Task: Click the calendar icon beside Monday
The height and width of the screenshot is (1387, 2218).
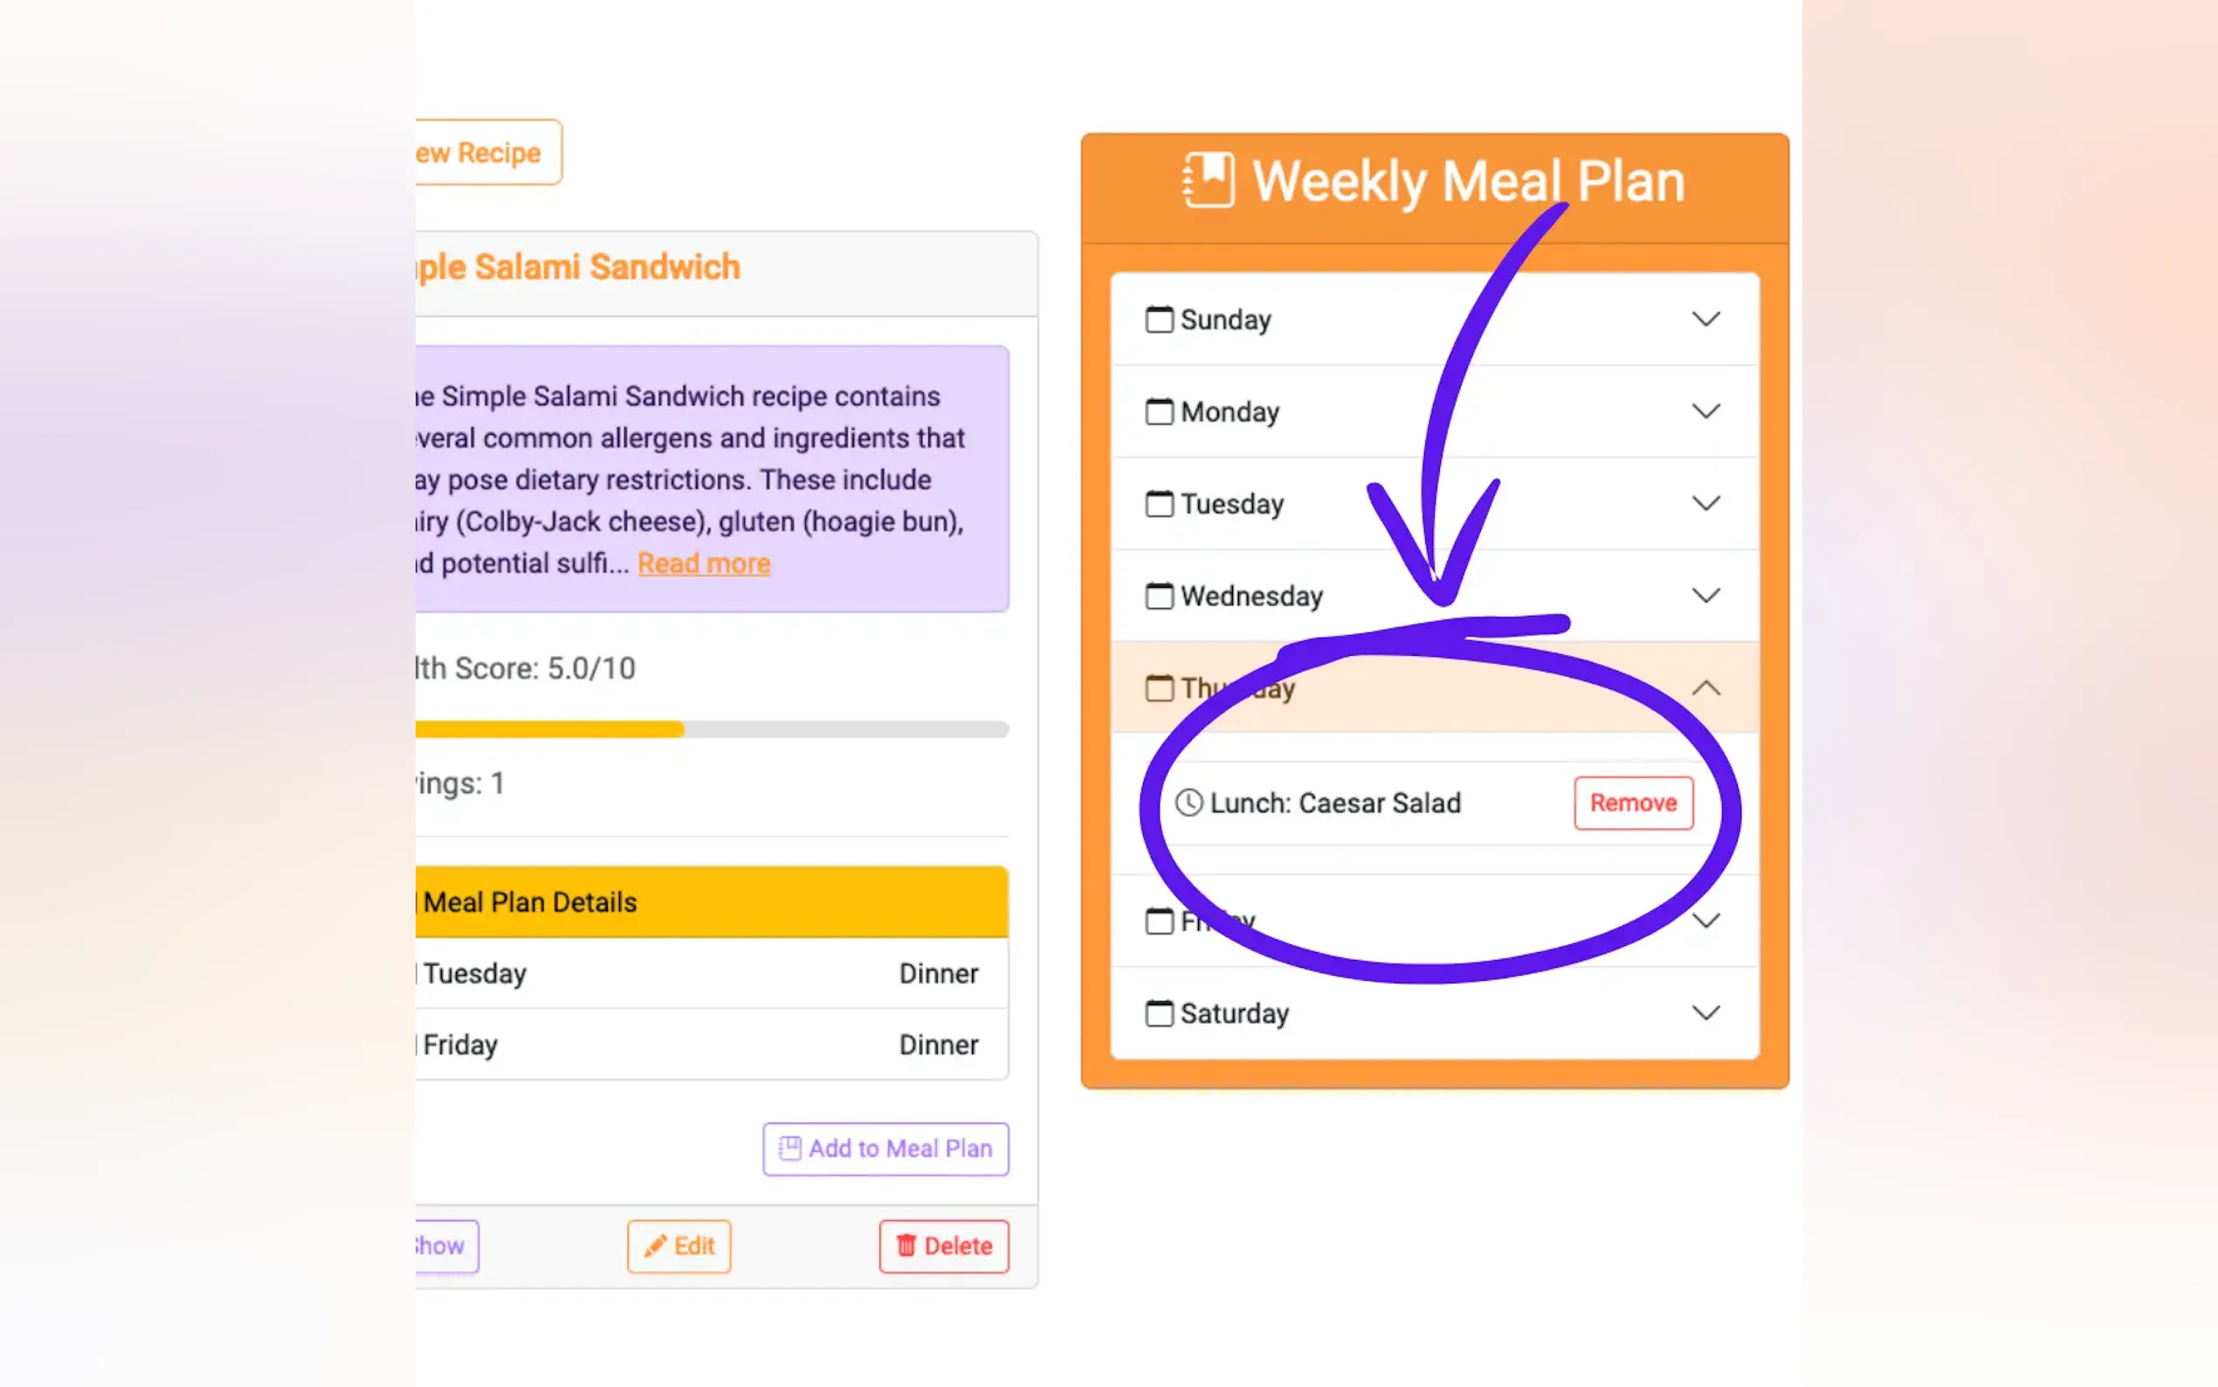Action: click(1159, 412)
